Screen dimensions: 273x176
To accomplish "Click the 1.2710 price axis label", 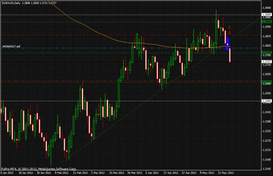I will pos(267,65).
